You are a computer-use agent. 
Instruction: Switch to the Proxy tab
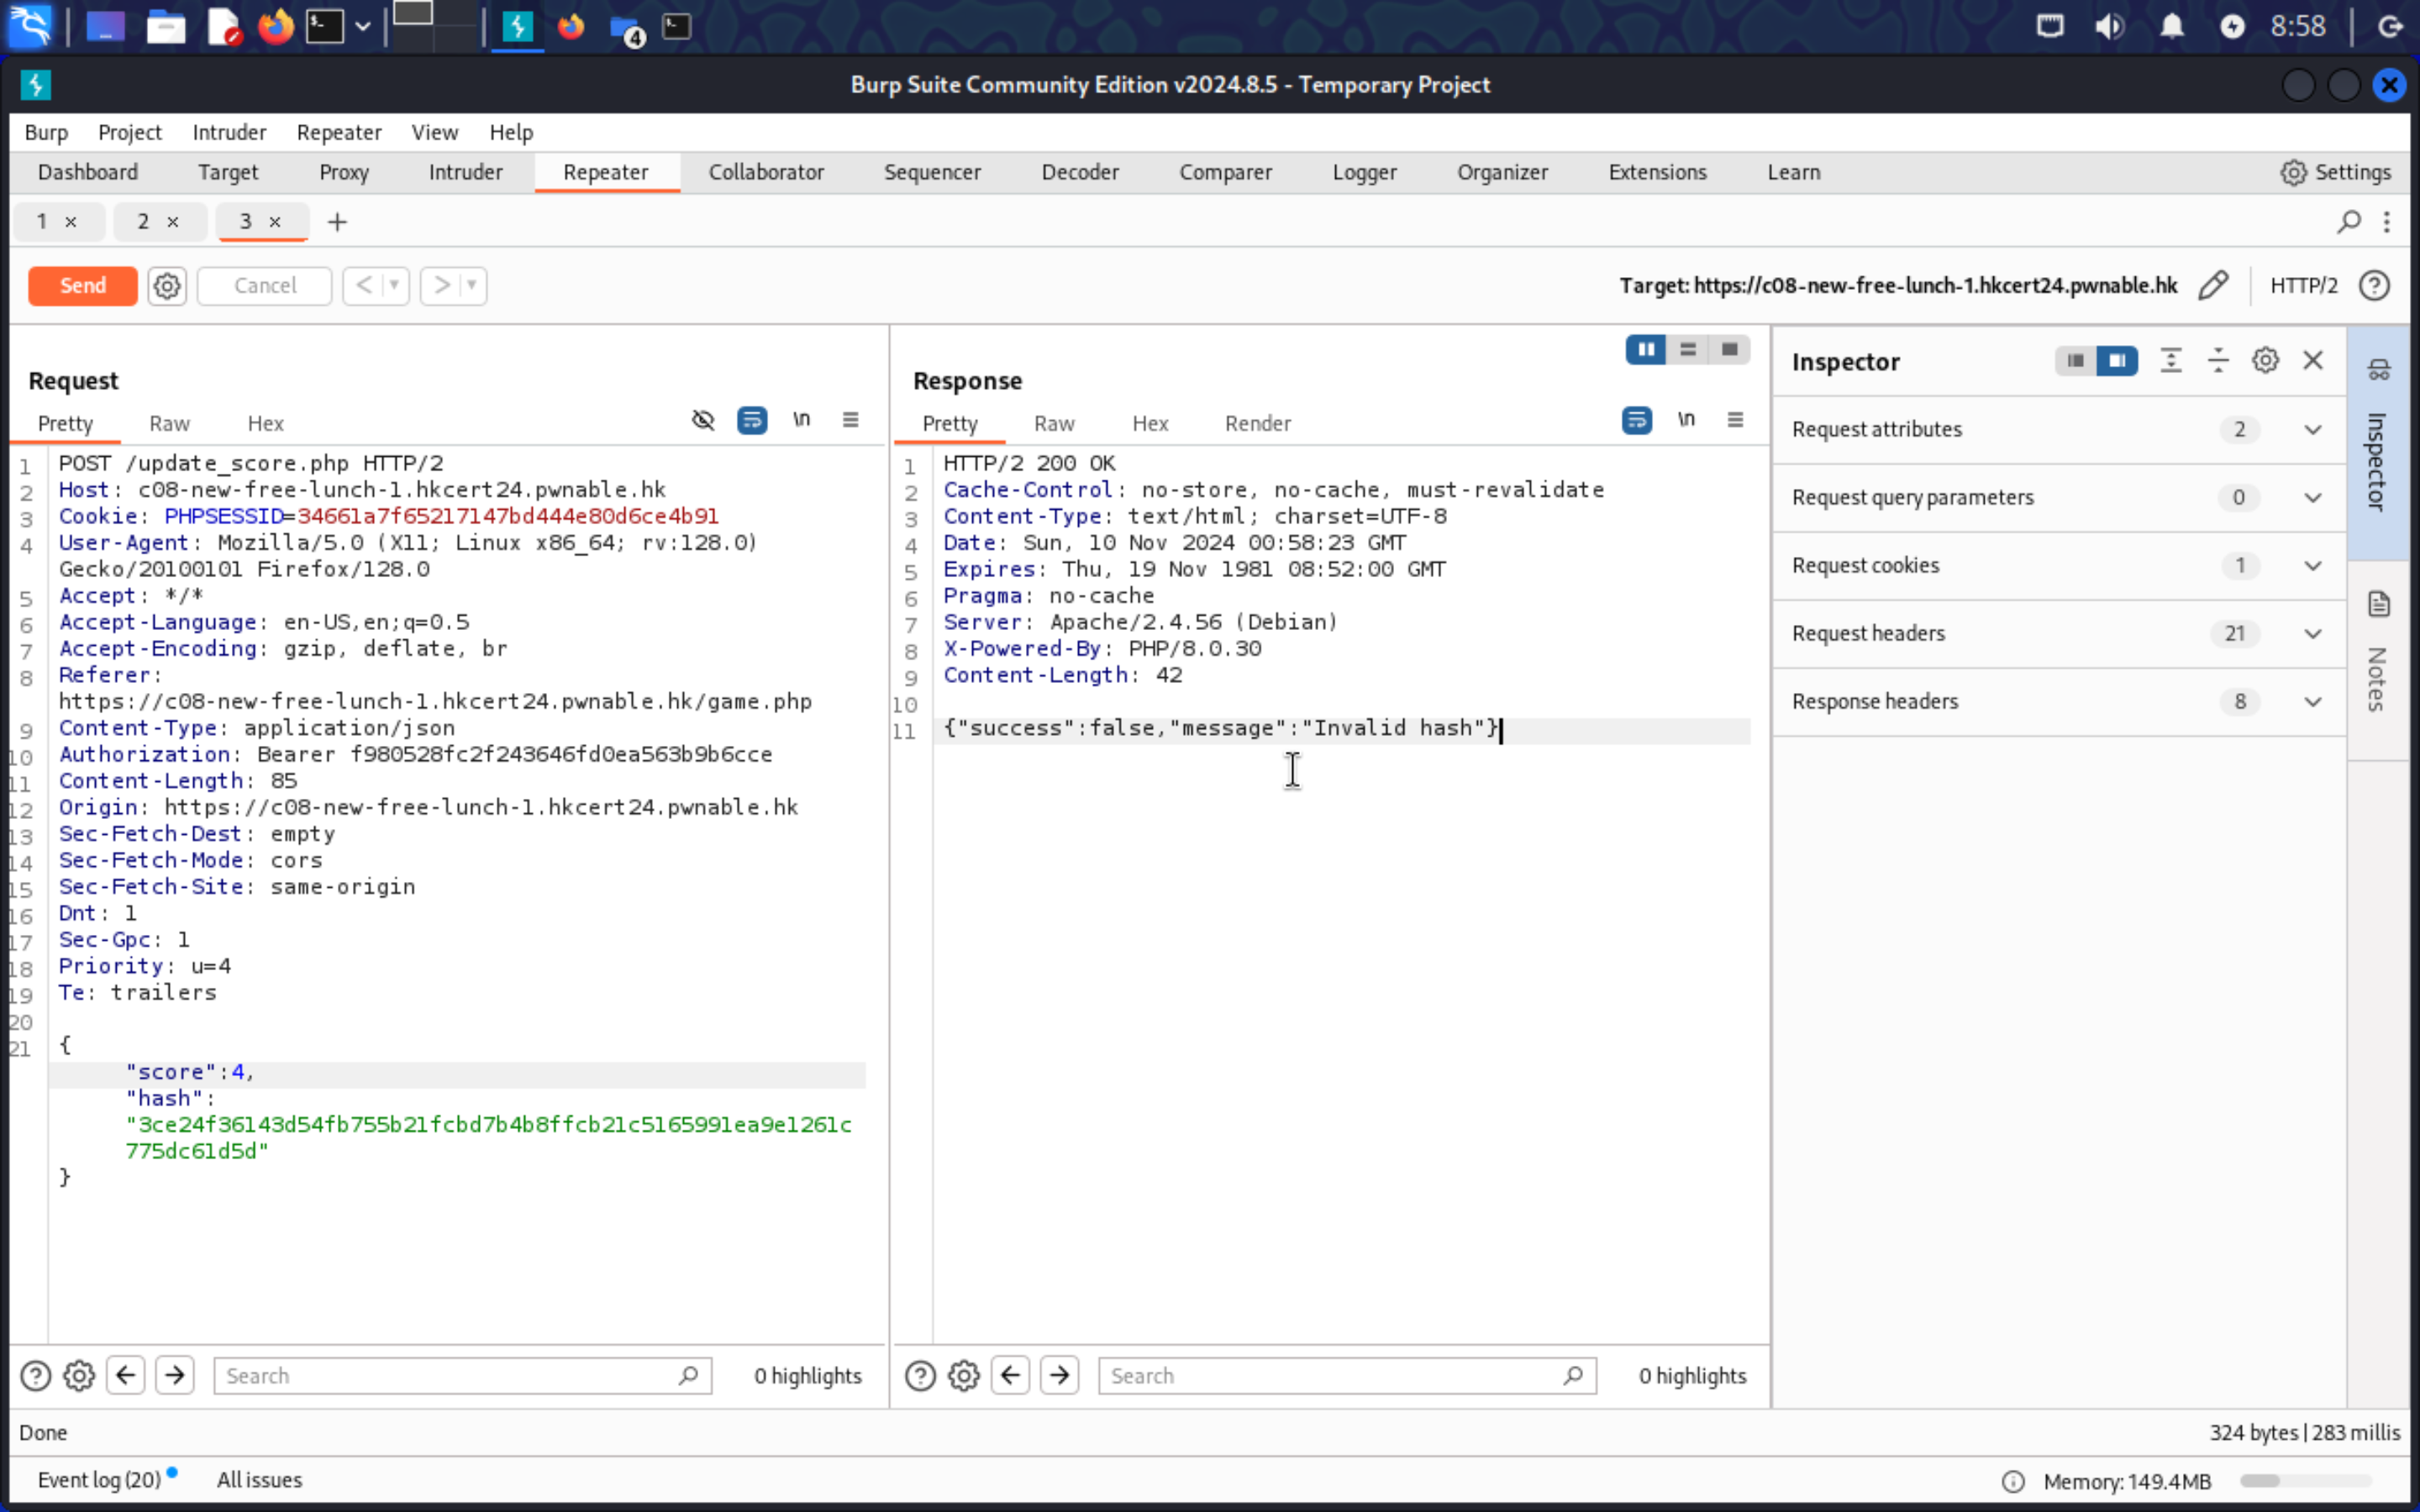coord(344,172)
